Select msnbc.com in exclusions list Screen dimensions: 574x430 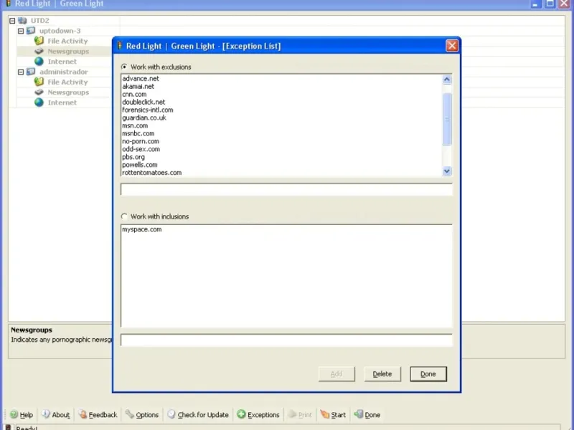tap(138, 133)
